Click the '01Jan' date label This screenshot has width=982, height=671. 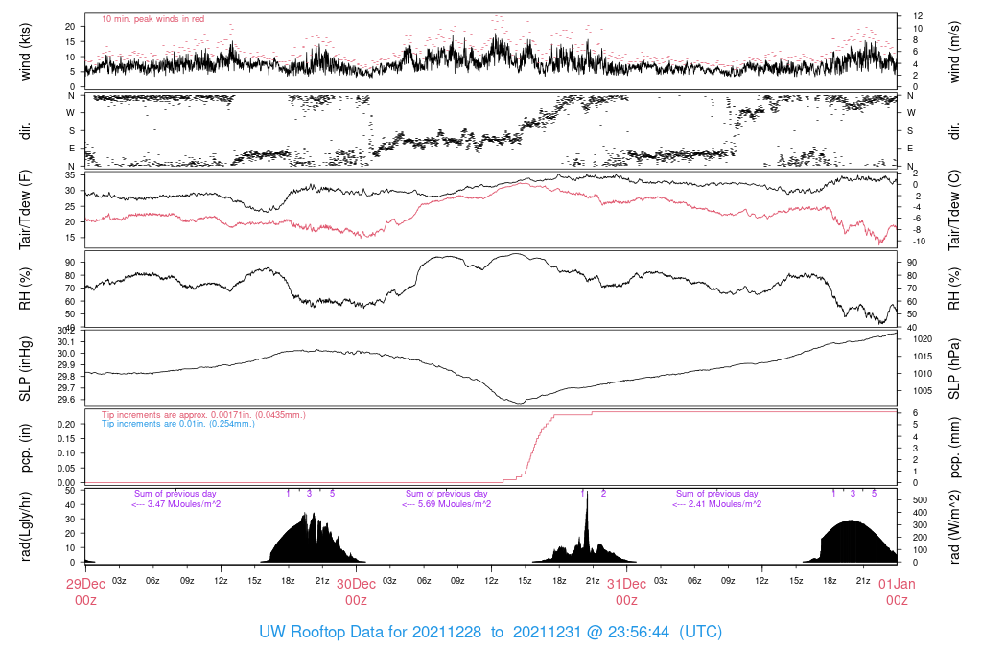(x=897, y=584)
